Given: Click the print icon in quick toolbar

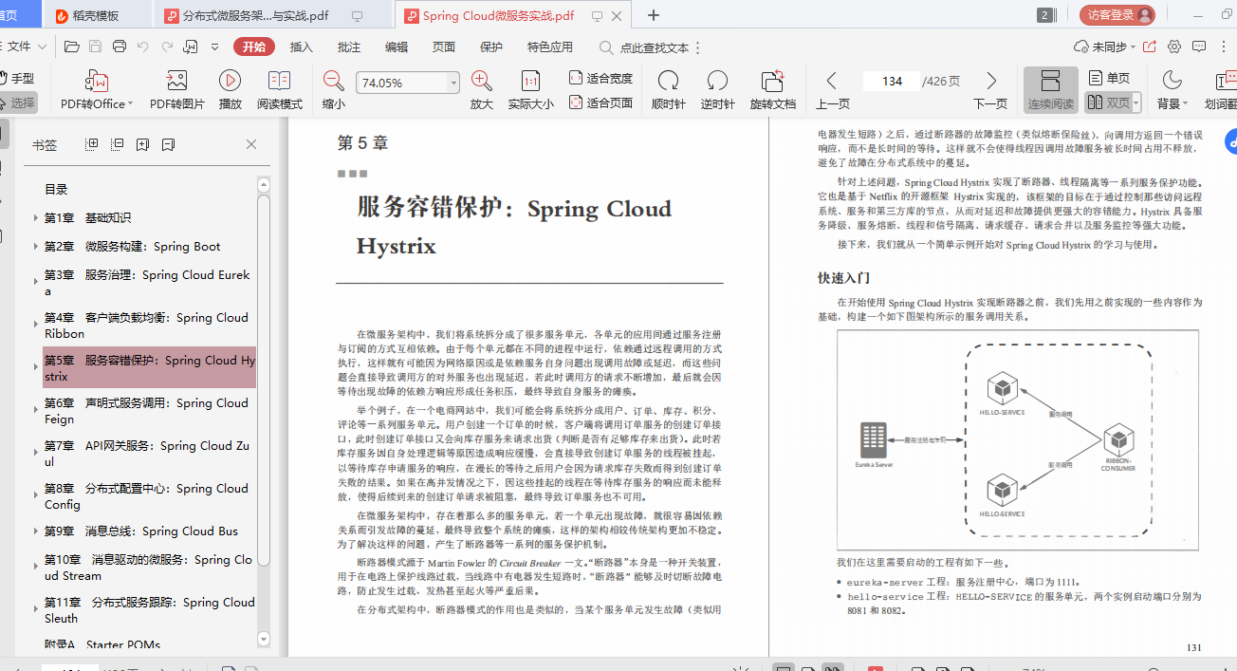Looking at the screenshot, I should point(120,47).
